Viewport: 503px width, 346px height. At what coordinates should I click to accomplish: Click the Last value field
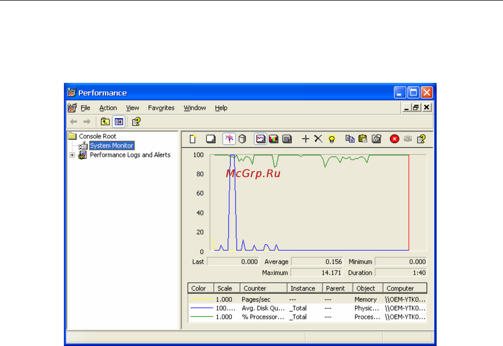(233, 261)
